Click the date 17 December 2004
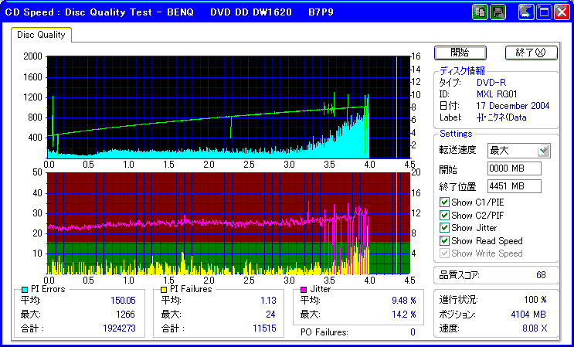Viewport: 574px width, 347px height. [x=512, y=106]
